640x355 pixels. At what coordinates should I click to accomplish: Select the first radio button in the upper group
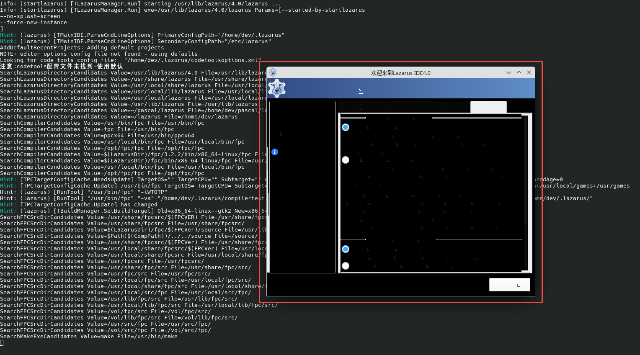[x=346, y=127]
